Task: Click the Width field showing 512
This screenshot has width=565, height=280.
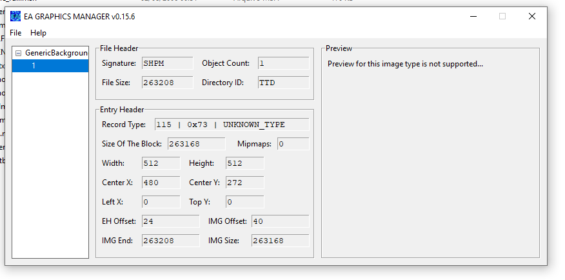Action: 161,163
